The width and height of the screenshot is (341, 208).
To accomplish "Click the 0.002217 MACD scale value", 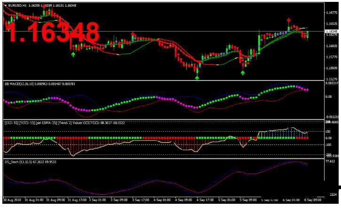I will 332,83.
